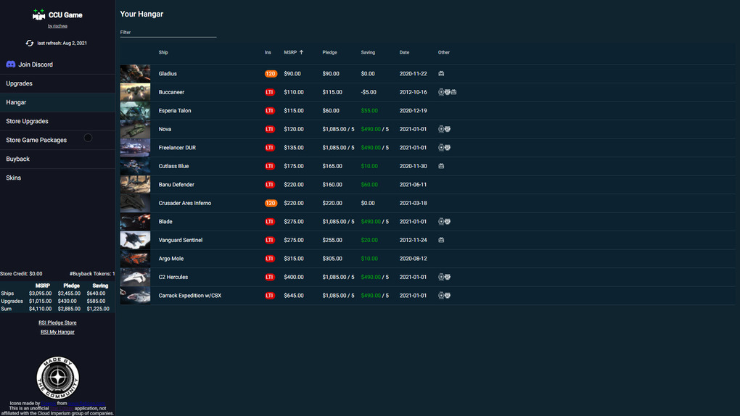Open the RSI Pledge Store link
Screen dimensions: 740x416
(57, 323)
